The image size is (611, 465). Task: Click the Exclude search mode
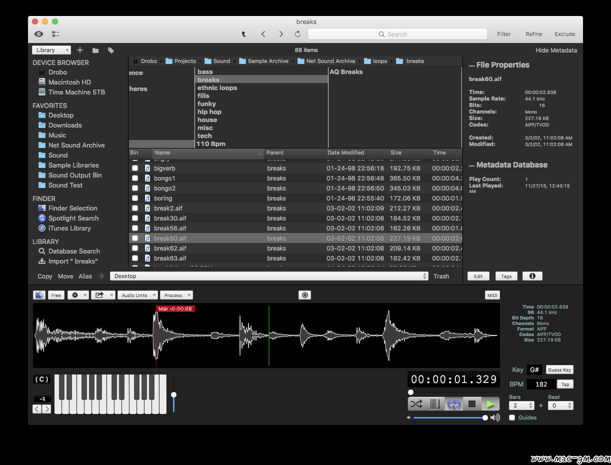click(564, 34)
